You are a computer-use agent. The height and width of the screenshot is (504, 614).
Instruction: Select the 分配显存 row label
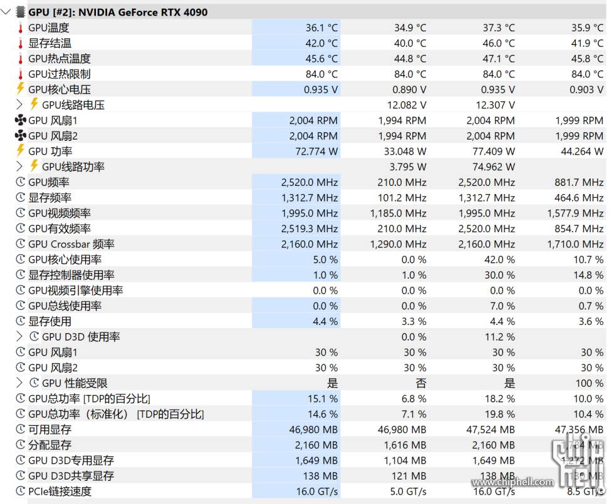coord(49,445)
